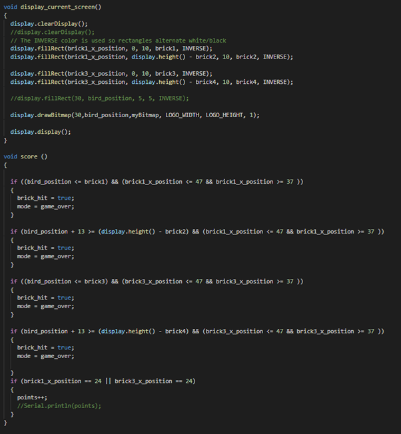Click the fillRect line ending 'brick2, INVERSE);'
This screenshot has height=434, width=401.
152,57
